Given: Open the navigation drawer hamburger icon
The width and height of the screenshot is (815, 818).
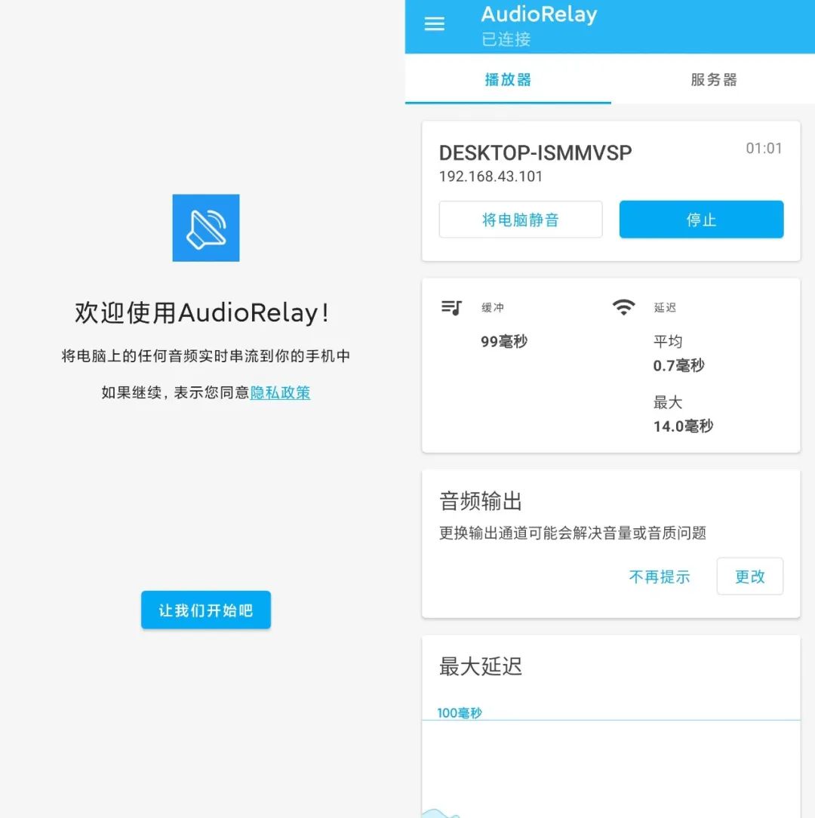Looking at the screenshot, I should click(434, 23).
